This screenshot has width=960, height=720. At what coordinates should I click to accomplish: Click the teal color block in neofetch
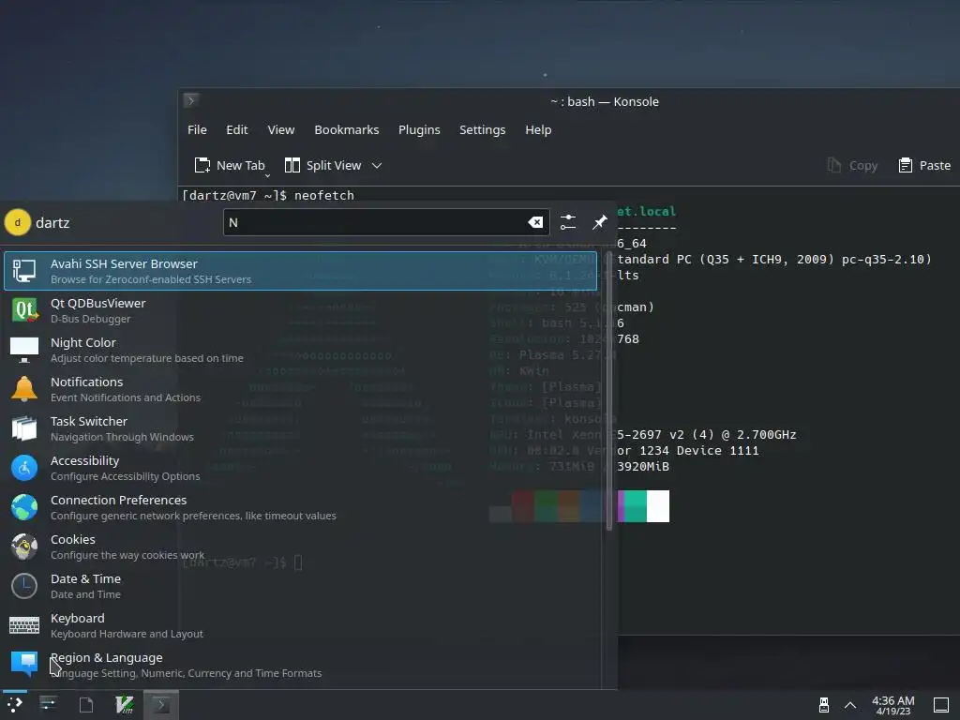[636, 506]
